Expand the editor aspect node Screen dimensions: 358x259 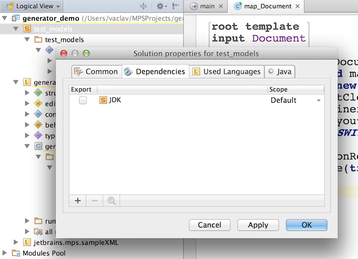27,103
